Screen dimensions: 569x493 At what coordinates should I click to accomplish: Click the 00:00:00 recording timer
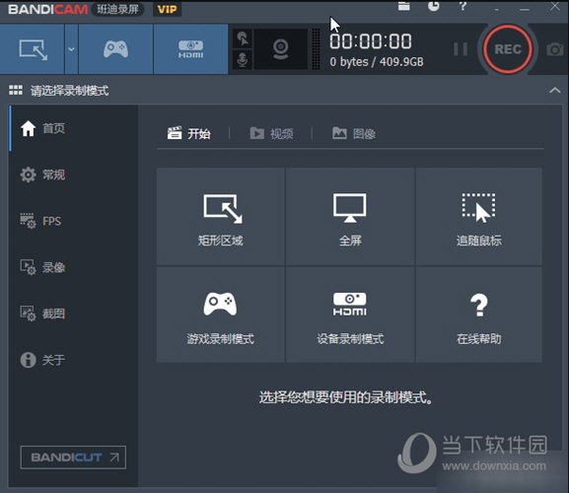tap(371, 41)
